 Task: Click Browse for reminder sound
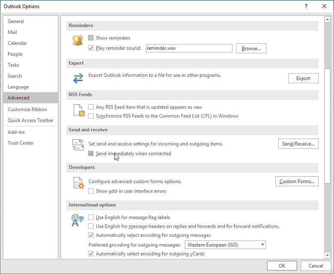point(251,48)
